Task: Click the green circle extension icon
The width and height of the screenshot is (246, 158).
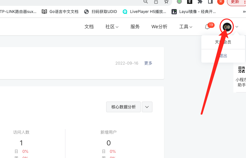Action: click(179, 2)
